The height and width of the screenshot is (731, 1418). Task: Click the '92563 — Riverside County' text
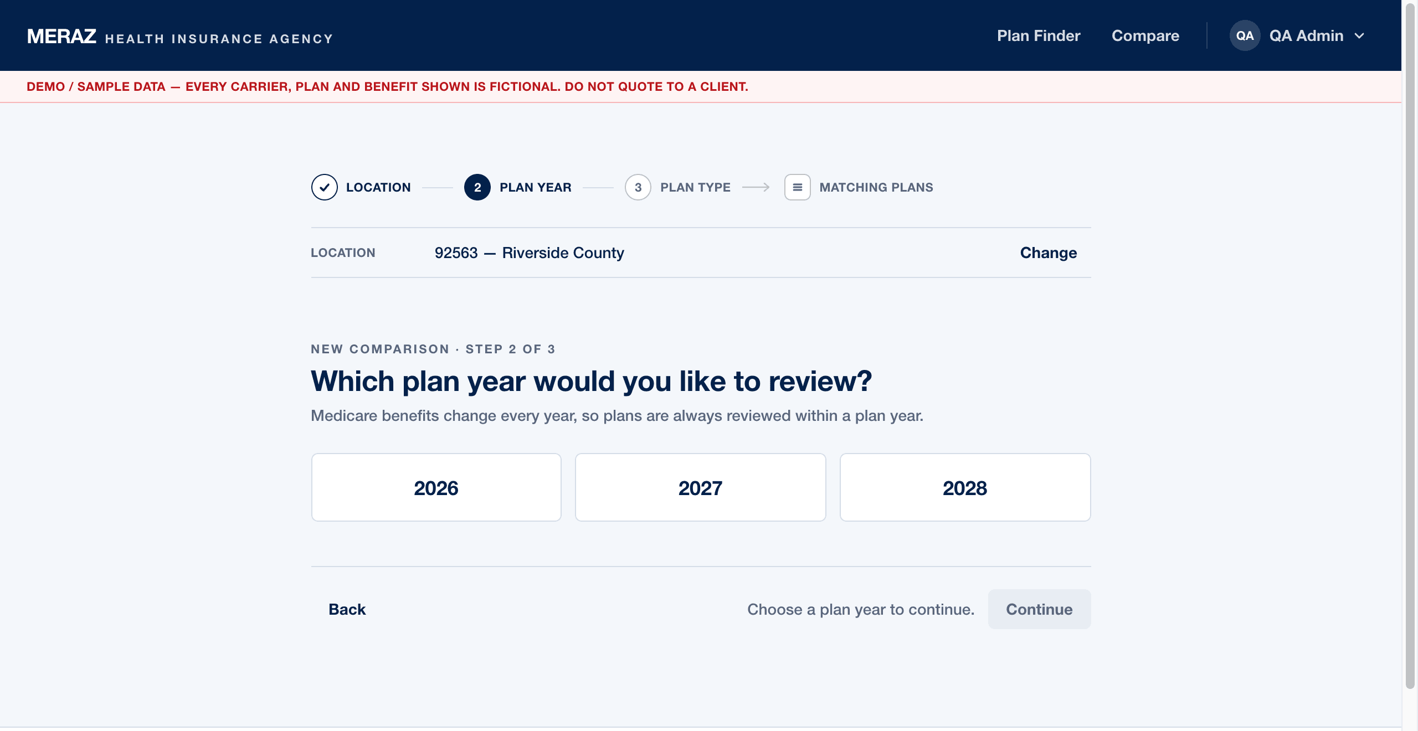530,253
